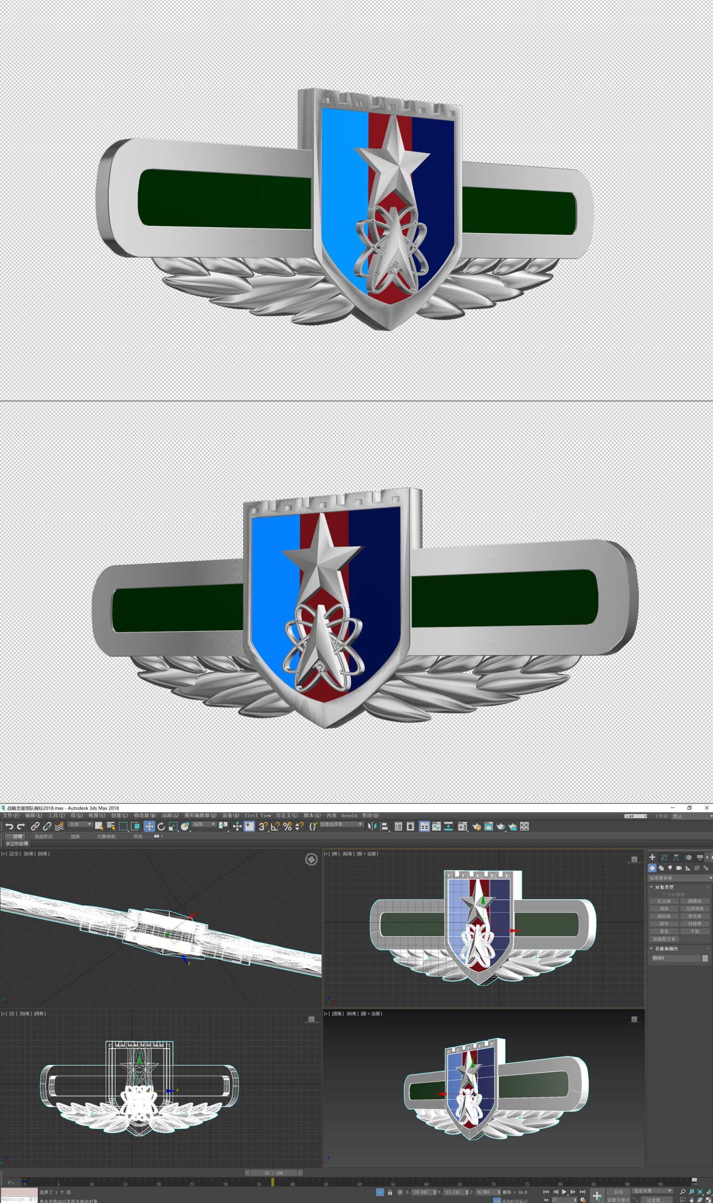Screen dimensions: 713x1203
Task: Open the 修改器(M) menu
Action: [145, 815]
